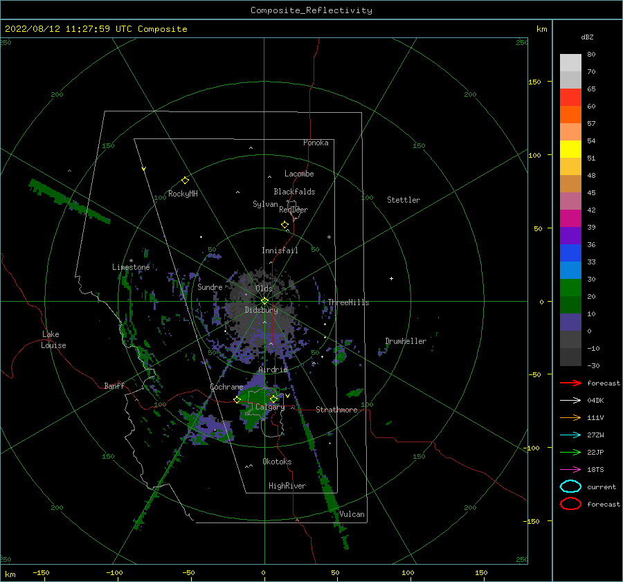Click the Ponoka label
The width and height of the screenshot is (623, 582).
click(x=316, y=143)
